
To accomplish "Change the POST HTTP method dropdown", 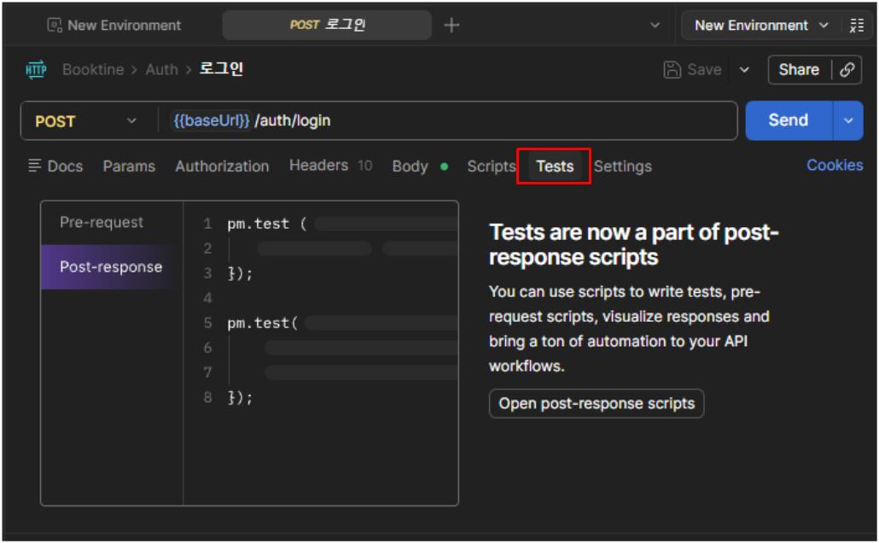I will click(86, 121).
